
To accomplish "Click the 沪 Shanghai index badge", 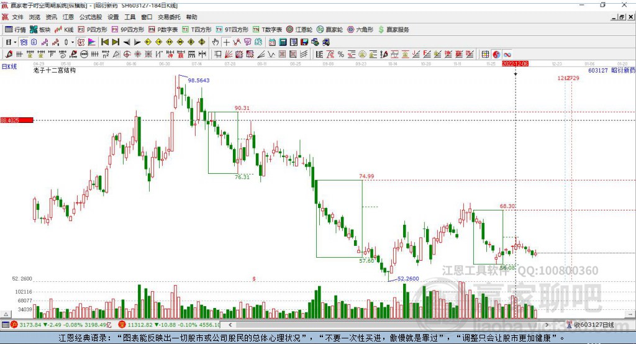I will click(14, 325).
